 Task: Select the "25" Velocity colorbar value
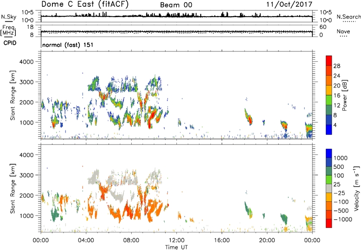click(x=337, y=185)
